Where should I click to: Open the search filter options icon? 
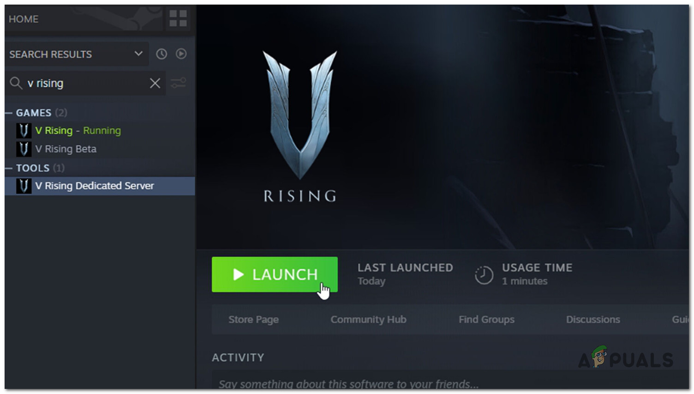179,83
